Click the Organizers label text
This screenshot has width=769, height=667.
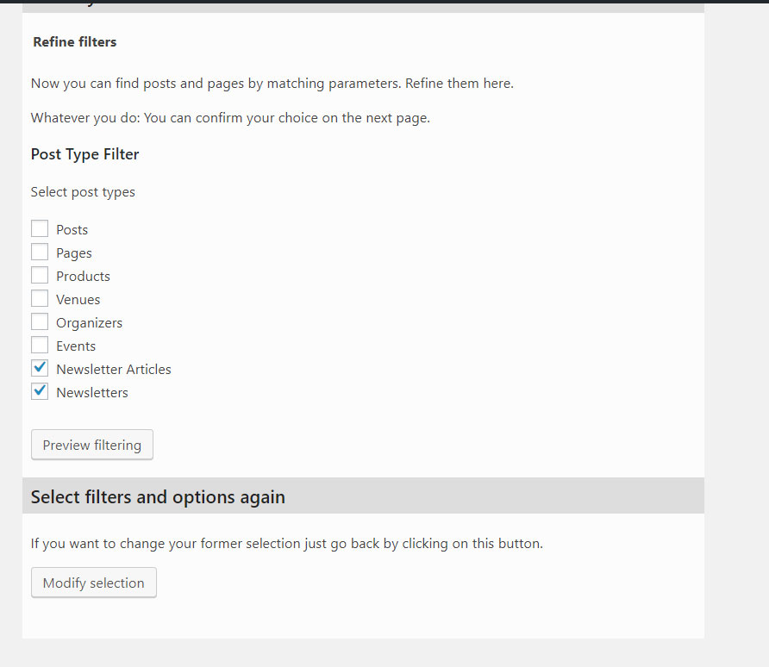point(90,323)
